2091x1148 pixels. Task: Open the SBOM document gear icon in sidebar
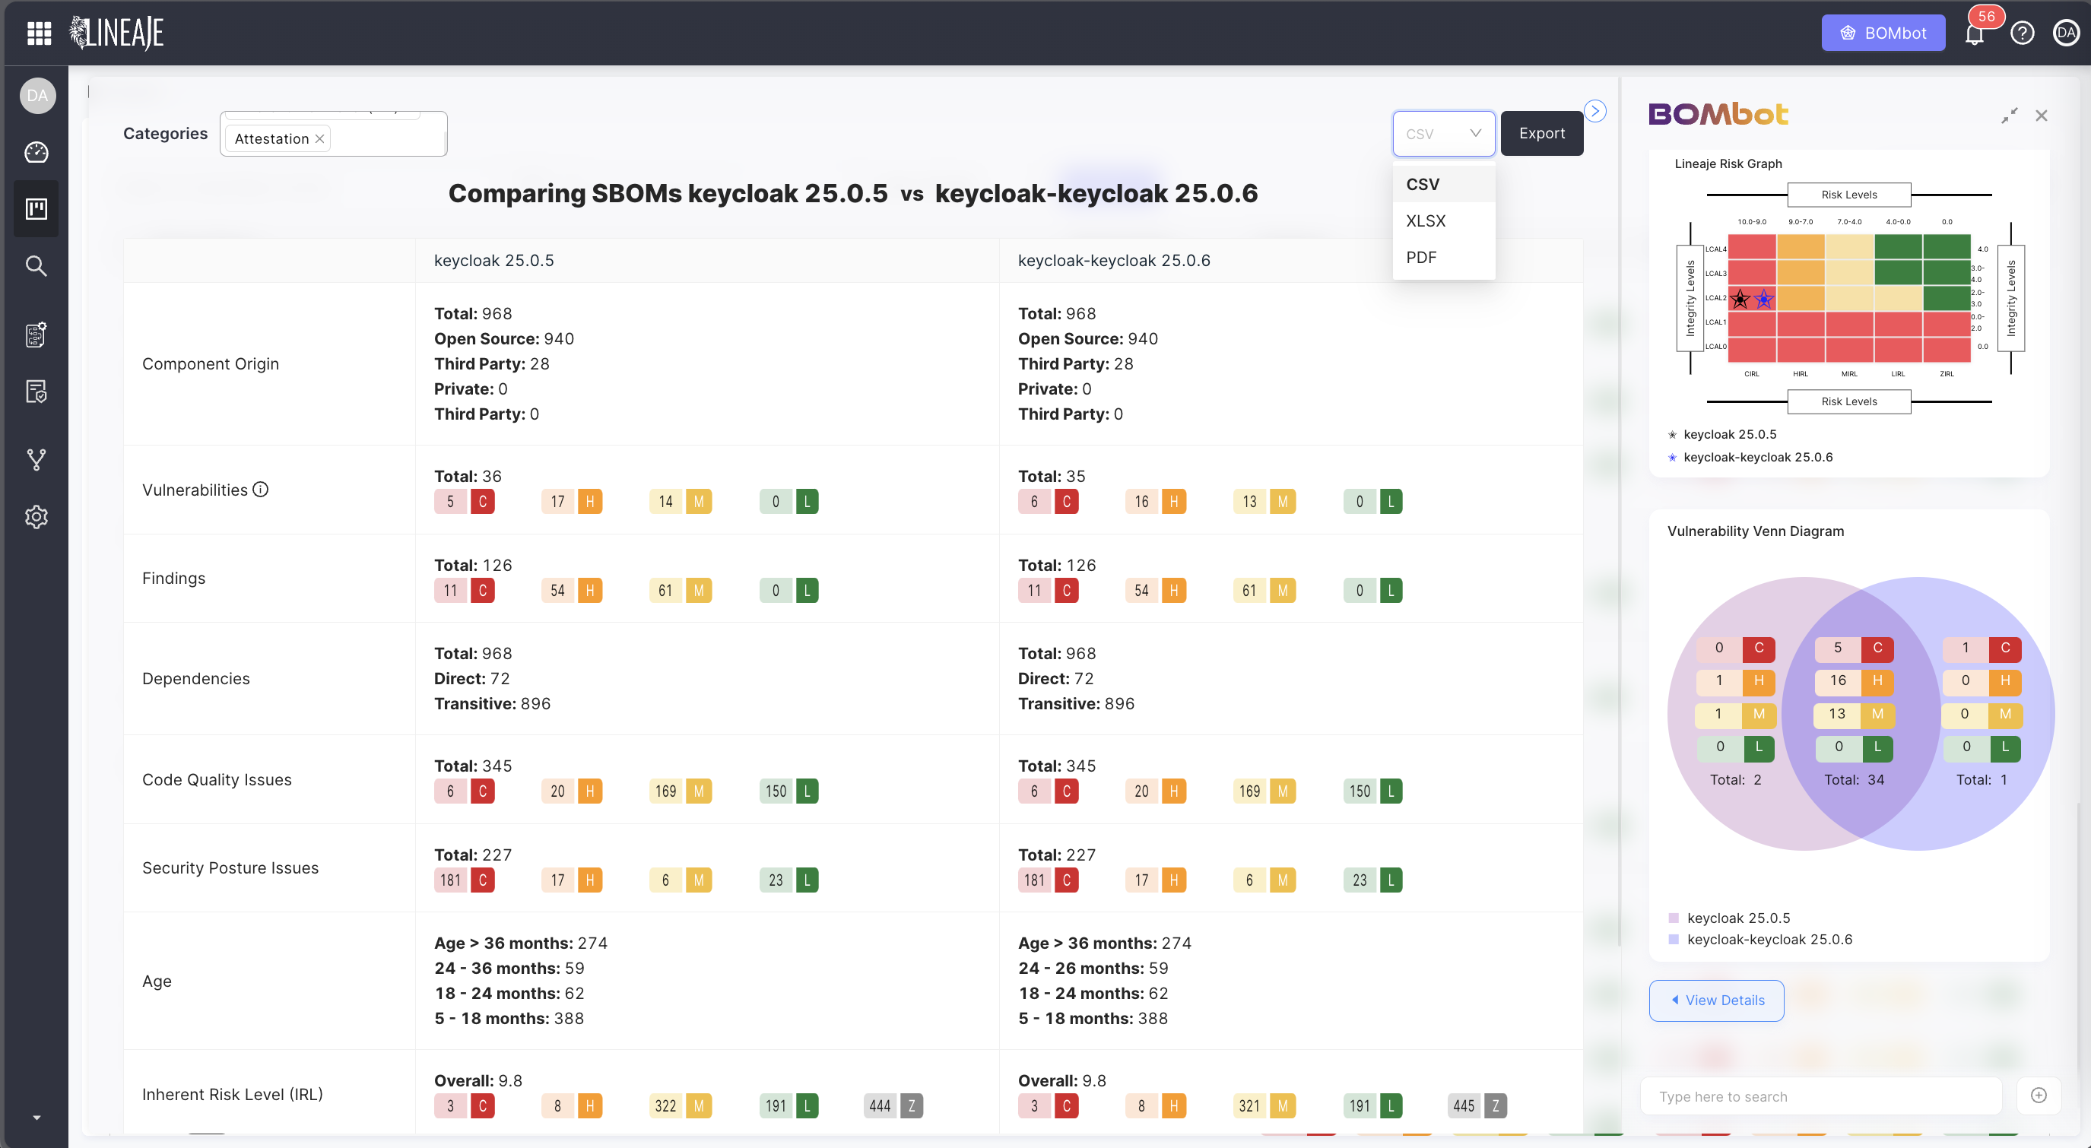[36, 334]
